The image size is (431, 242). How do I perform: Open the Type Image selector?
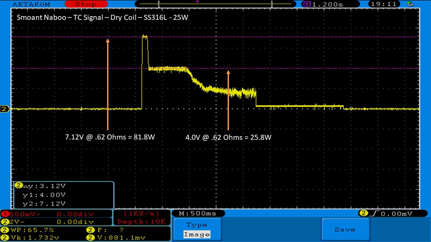(x=197, y=230)
